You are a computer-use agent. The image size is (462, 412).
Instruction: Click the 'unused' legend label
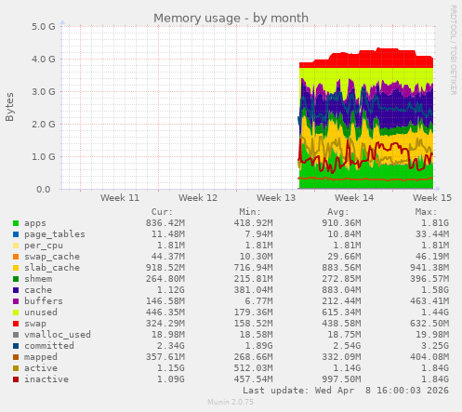coord(41,312)
